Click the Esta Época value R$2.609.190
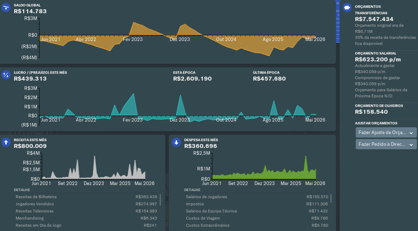The image size is (418, 231). coord(192,79)
